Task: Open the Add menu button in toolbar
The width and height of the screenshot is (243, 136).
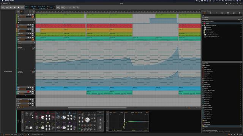Action: (58, 7)
